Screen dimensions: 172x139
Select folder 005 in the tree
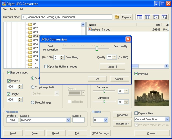click(x=33, y=40)
